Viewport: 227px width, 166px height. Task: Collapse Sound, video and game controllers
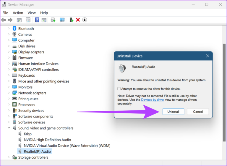[9, 128]
